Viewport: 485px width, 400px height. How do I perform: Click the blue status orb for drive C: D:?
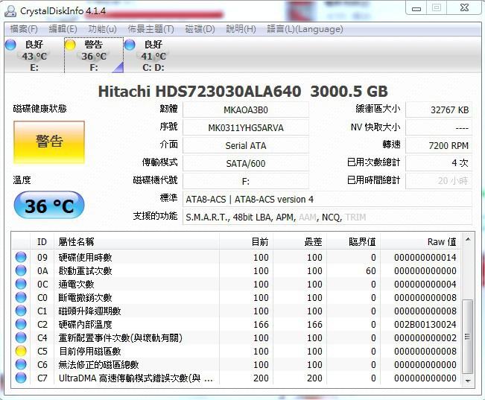[130, 45]
